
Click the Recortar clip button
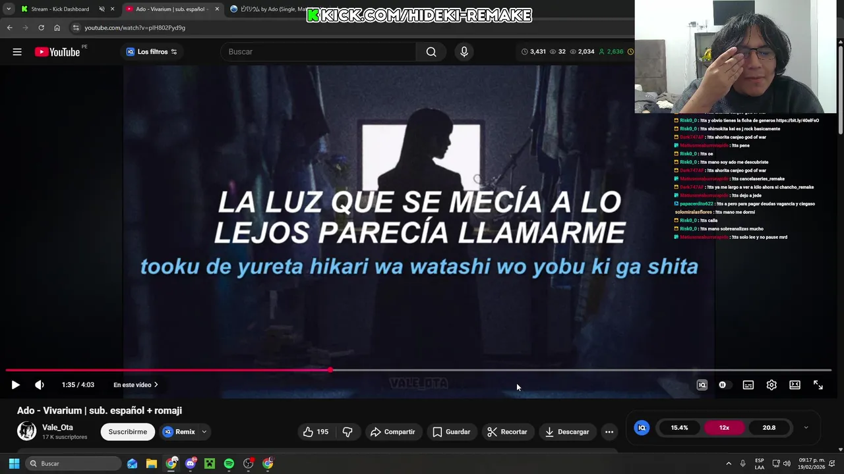(x=507, y=432)
